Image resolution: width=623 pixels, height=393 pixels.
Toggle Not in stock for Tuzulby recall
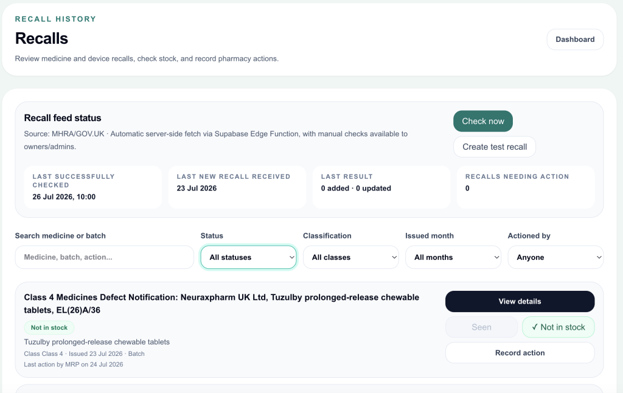click(559, 327)
